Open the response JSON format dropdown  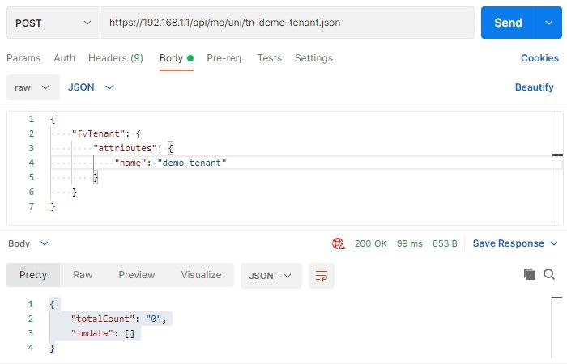coord(271,276)
